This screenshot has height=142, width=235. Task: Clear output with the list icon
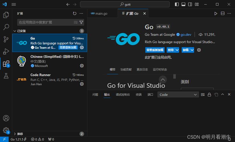point(203,95)
